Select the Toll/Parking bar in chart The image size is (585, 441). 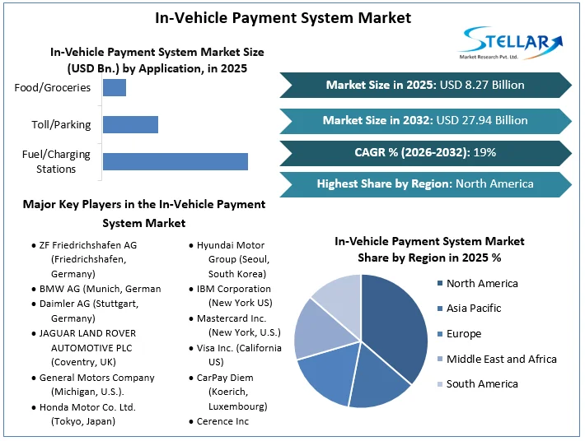coord(130,124)
